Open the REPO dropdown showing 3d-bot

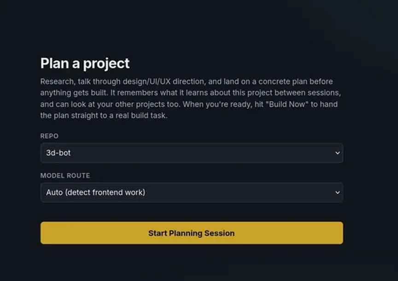point(192,153)
